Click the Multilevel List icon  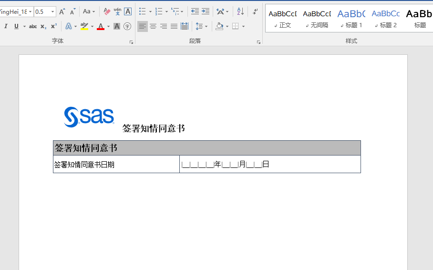[x=175, y=11]
